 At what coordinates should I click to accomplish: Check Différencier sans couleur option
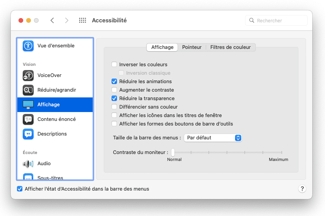(x=114, y=107)
